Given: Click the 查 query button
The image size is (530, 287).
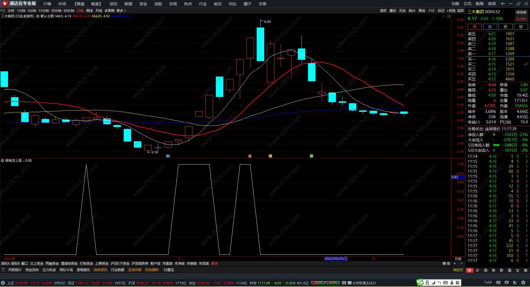Looking at the screenshot, I should pyautogui.click(x=505, y=27).
